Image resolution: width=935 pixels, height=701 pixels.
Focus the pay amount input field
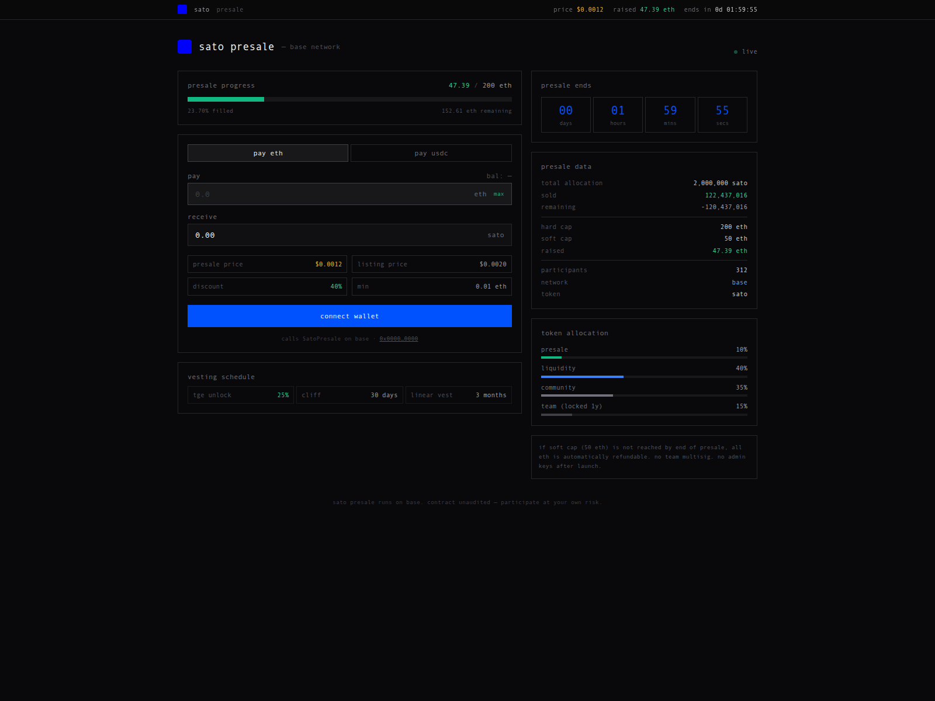point(349,194)
